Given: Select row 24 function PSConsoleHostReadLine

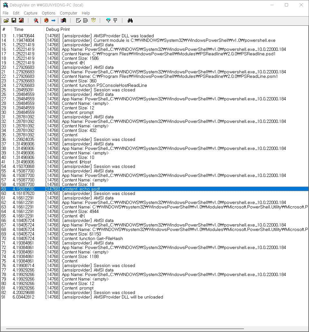Looking at the screenshot, I should pyautogui.click(x=154, y=85).
